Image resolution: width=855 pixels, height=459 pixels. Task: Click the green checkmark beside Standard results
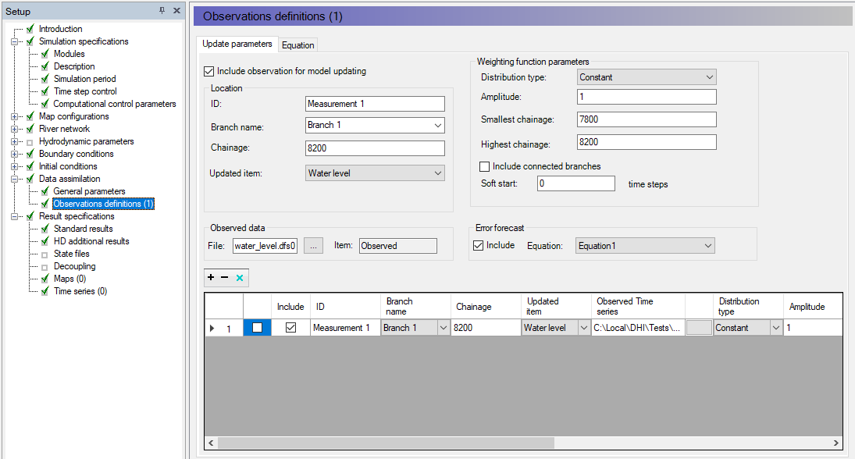pyautogui.click(x=45, y=229)
